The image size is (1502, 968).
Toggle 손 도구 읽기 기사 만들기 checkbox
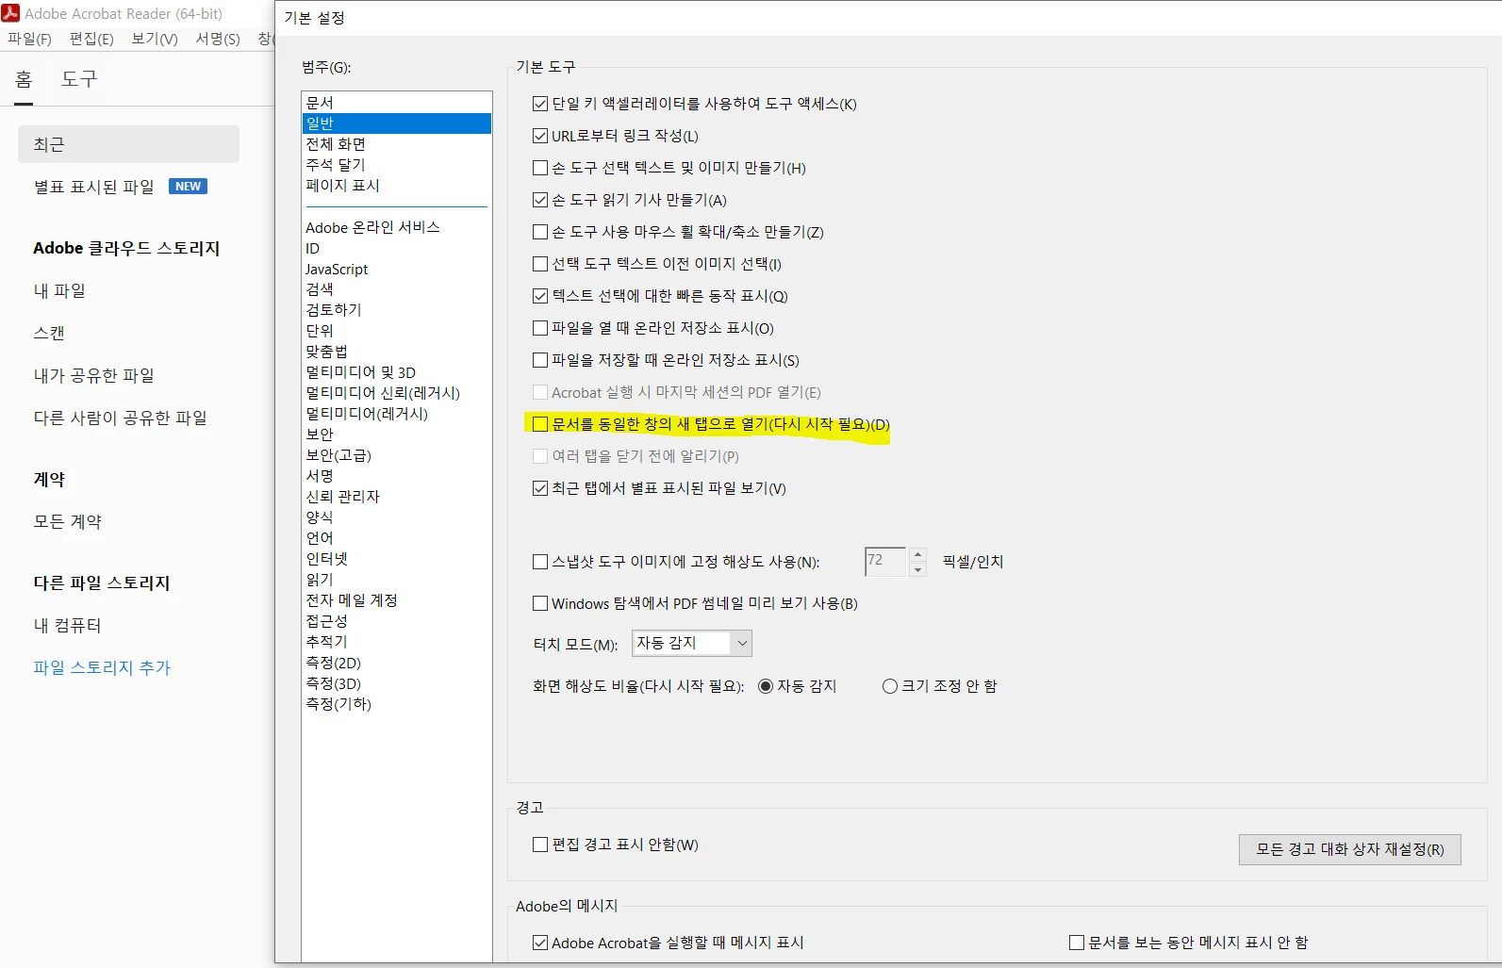tap(540, 200)
